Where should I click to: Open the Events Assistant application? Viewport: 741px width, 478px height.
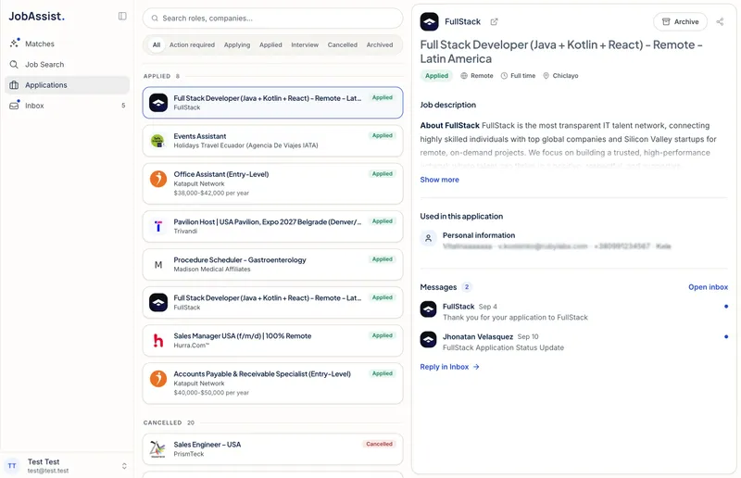[x=272, y=141]
